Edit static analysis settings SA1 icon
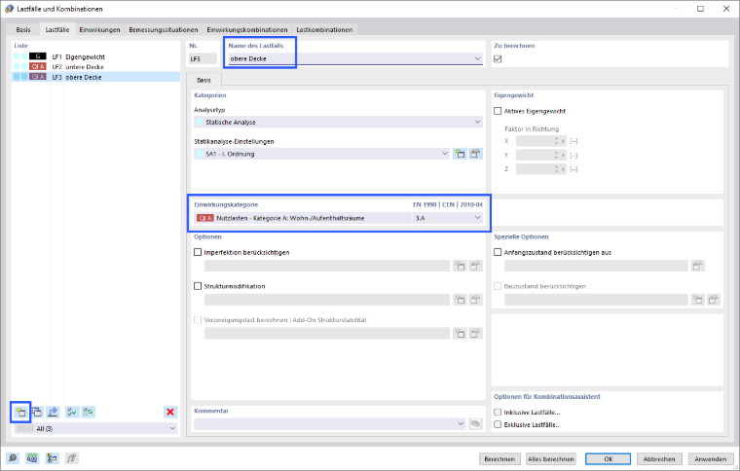740x471 pixels. point(475,154)
